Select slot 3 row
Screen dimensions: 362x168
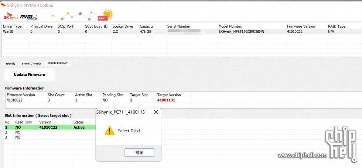click(50, 137)
